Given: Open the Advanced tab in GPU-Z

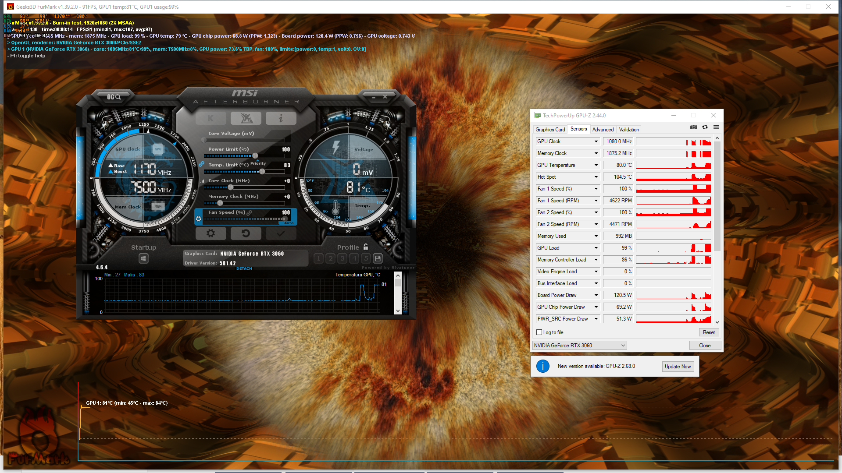Looking at the screenshot, I should point(603,130).
